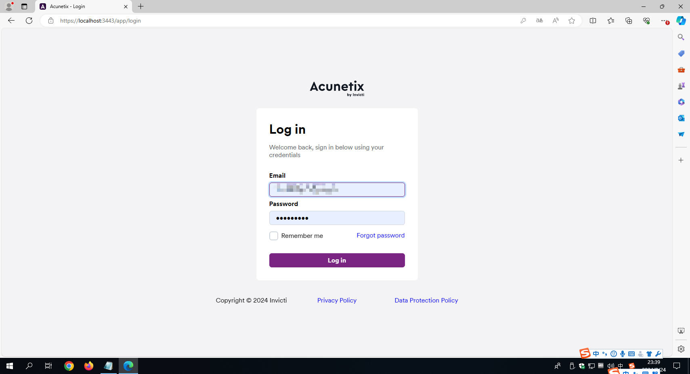
Task: Launch the Copilot sidebar icon
Action: tap(681, 21)
